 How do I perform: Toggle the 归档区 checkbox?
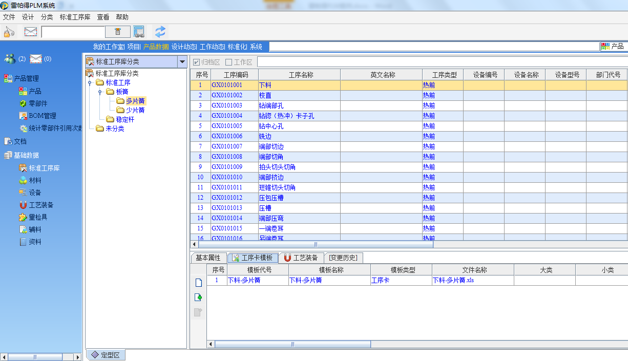click(x=196, y=62)
